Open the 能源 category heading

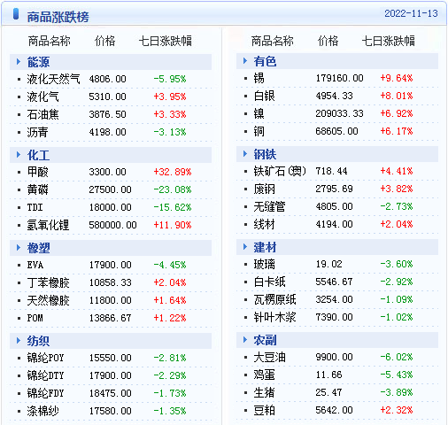pos(38,62)
